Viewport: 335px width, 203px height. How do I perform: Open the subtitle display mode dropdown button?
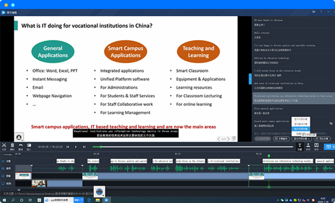(302, 139)
